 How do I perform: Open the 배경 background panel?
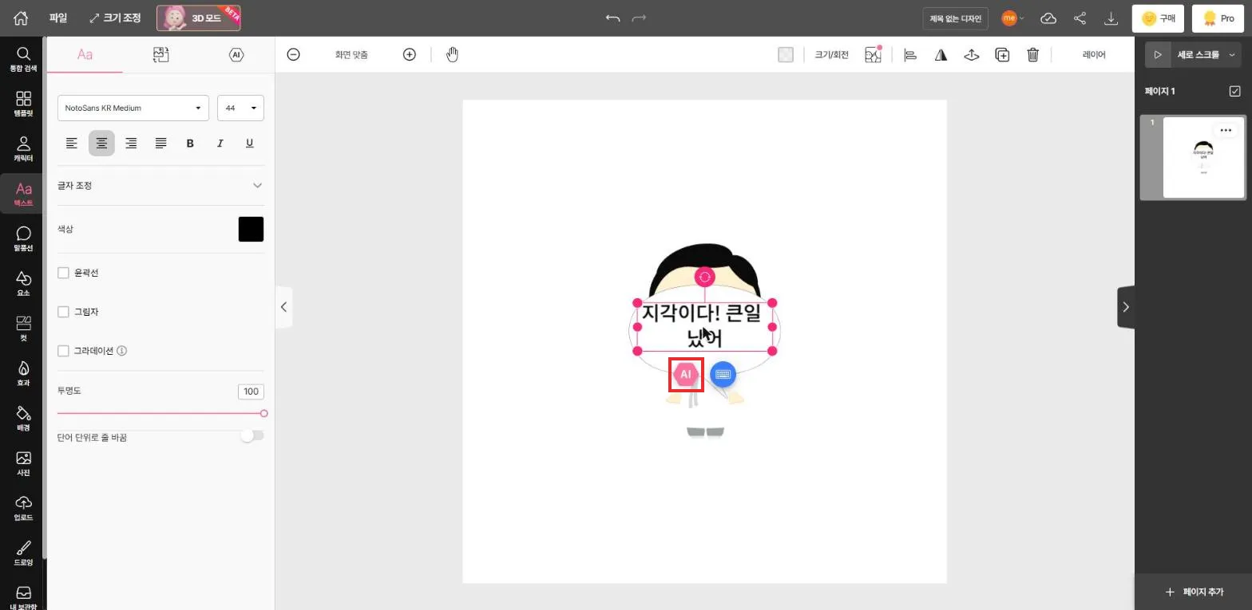click(x=23, y=418)
